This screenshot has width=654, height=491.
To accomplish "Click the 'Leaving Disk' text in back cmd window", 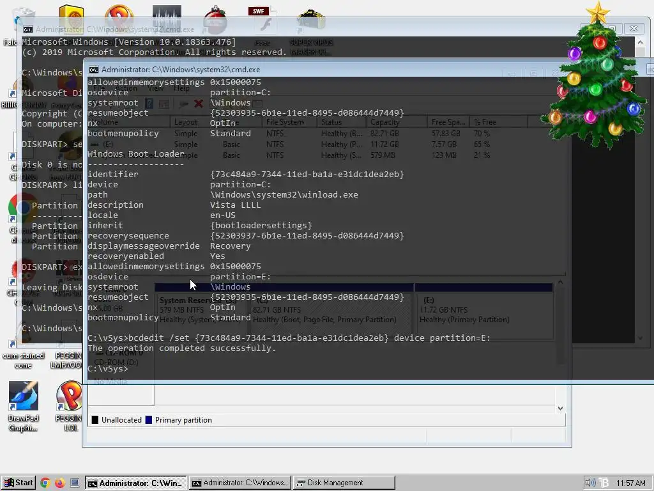I will [x=52, y=288].
